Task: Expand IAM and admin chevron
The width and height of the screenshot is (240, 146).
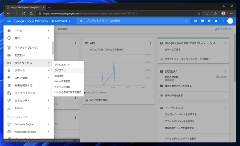Action: point(48,78)
